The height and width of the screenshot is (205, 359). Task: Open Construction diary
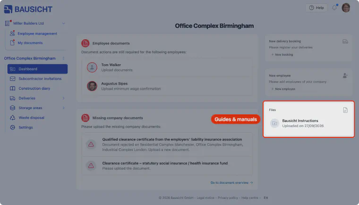[x=34, y=88]
